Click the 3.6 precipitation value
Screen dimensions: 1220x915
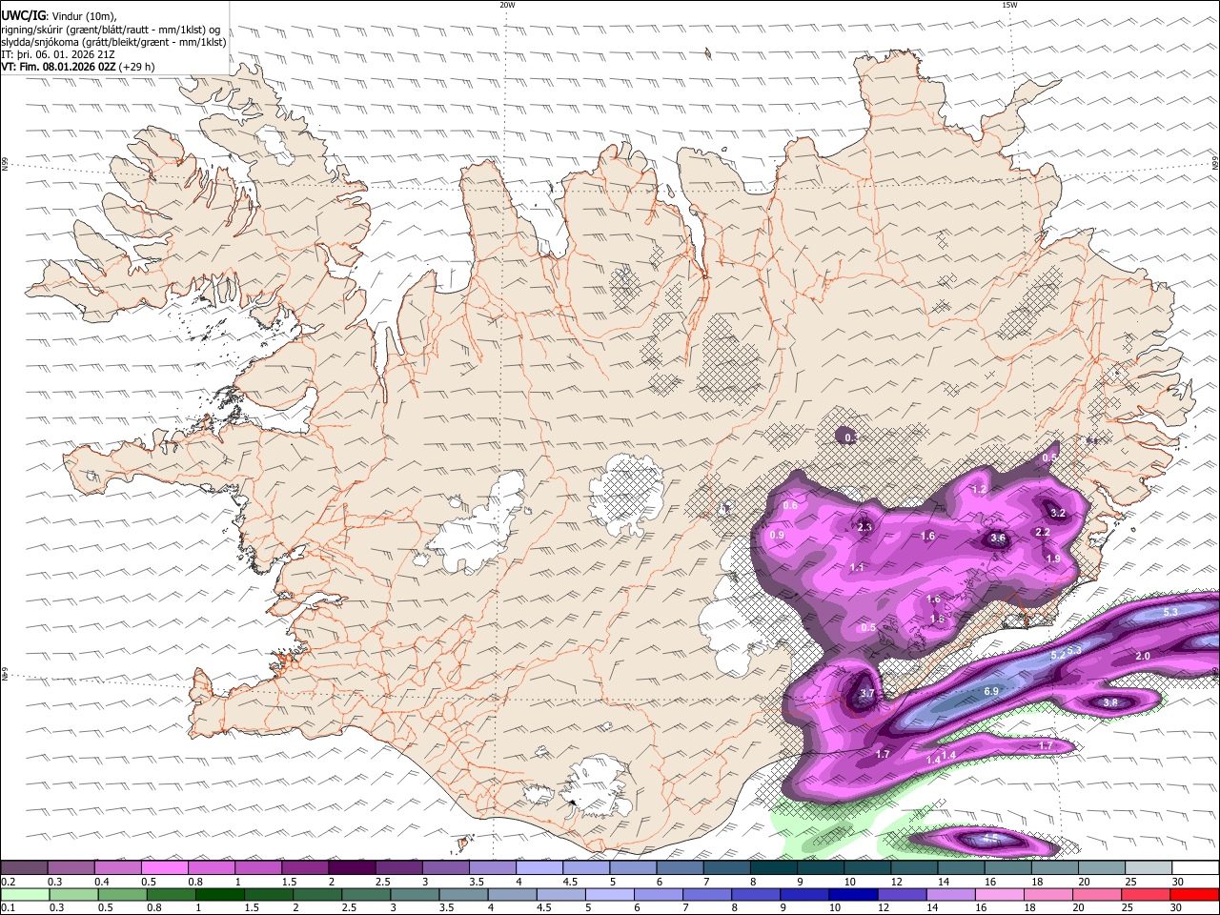click(998, 539)
